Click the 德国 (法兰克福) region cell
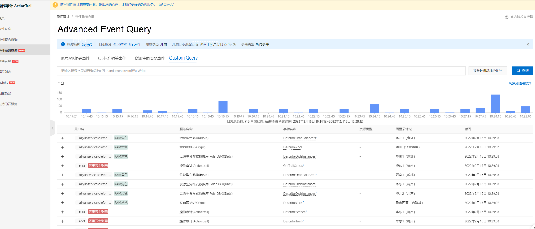 click(408, 147)
